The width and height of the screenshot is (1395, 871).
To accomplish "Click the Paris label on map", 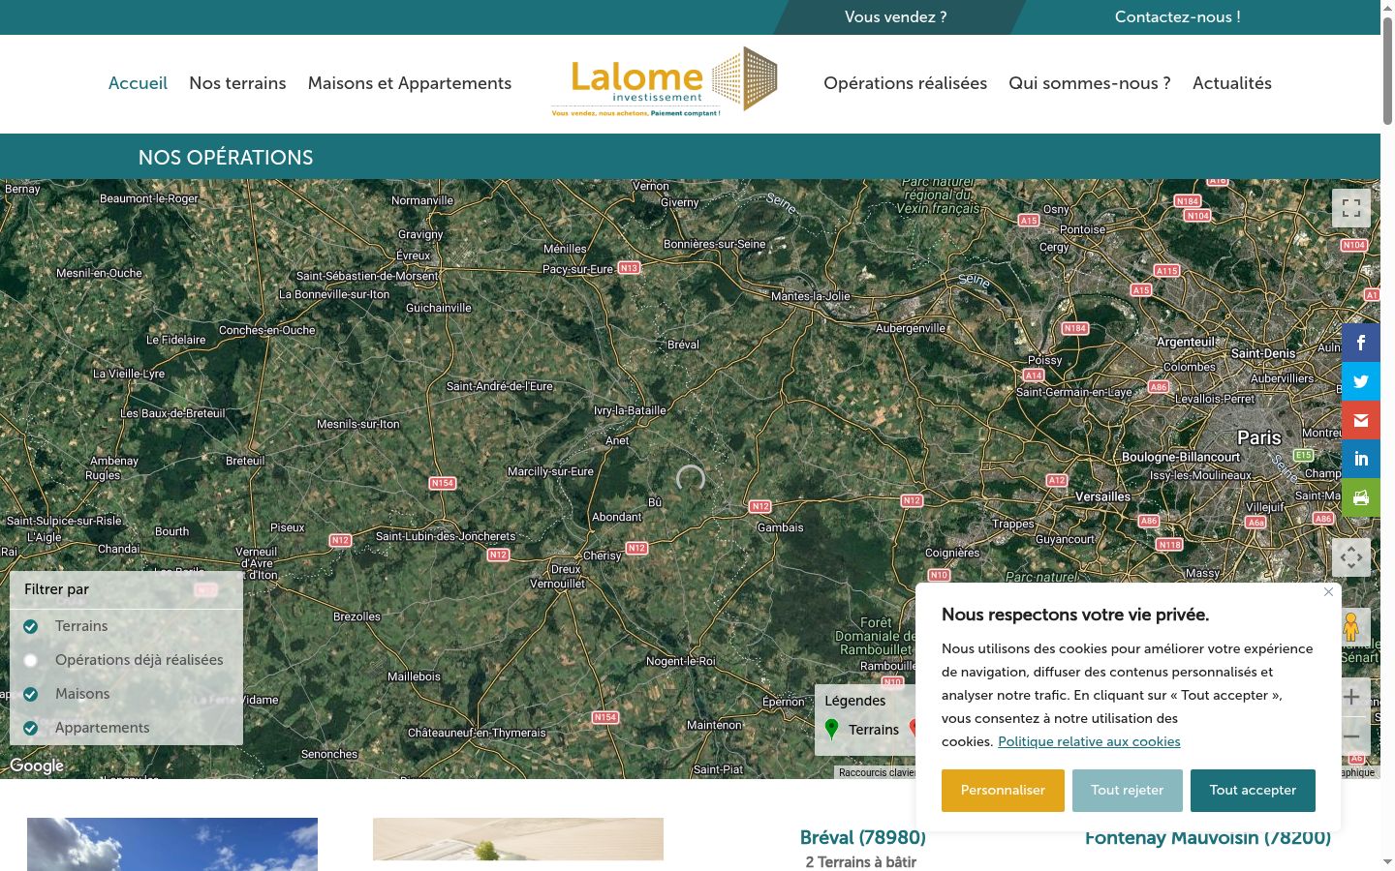I will [x=1259, y=438].
